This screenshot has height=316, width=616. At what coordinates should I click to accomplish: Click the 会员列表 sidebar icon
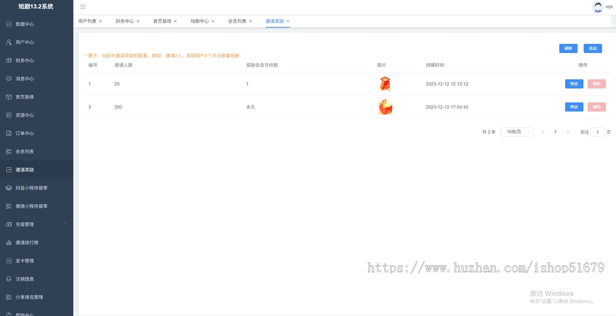pyautogui.click(x=9, y=152)
